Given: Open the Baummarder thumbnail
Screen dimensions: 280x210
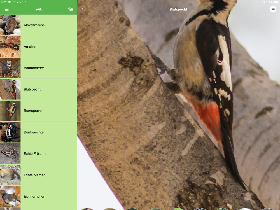Looking at the screenshot, I should pos(10,68).
